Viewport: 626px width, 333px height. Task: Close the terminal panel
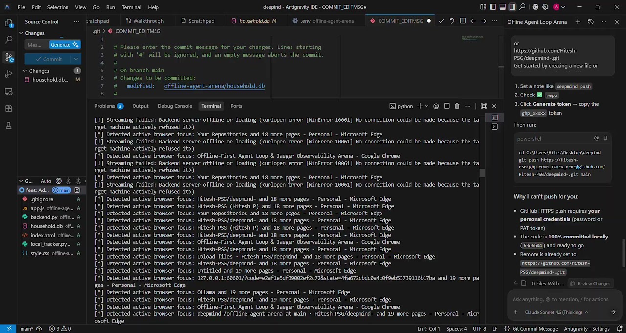pyautogui.click(x=494, y=106)
